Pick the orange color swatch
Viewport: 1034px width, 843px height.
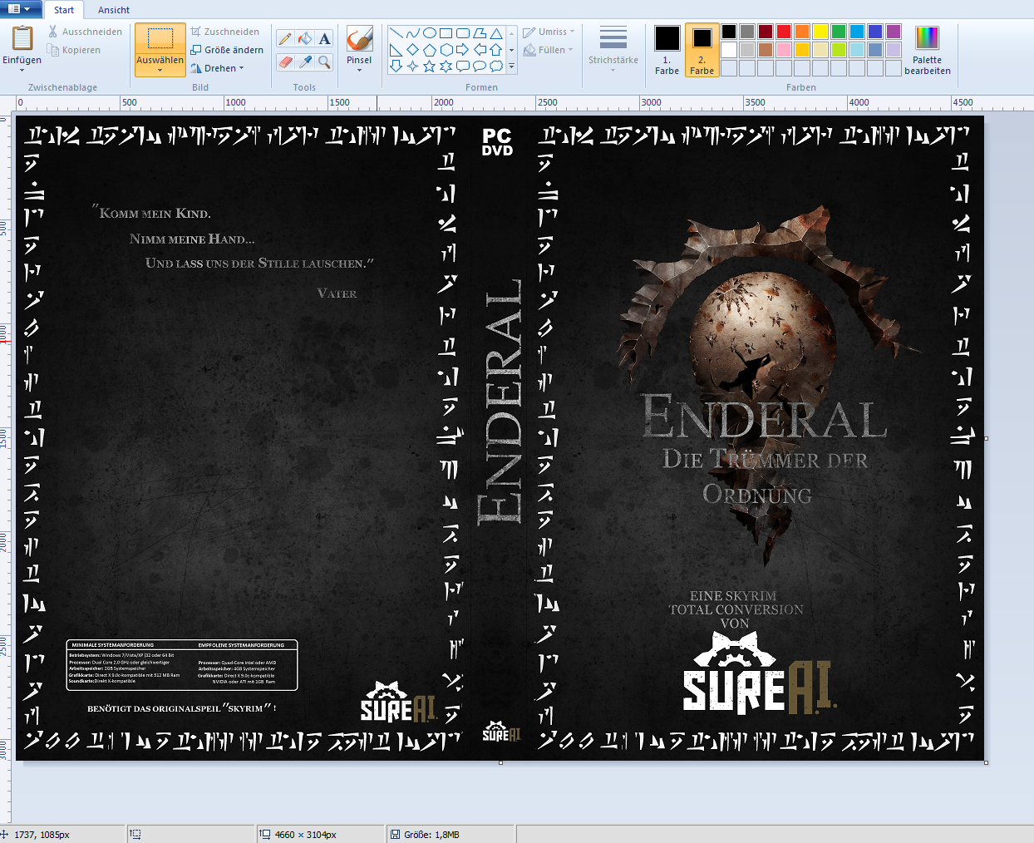click(x=802, y=32)
